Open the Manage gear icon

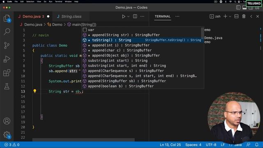[7, 134]
